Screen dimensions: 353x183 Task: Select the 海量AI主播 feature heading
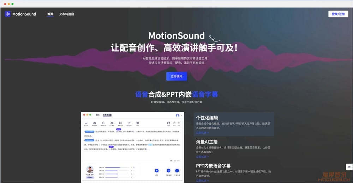[207, 142]
